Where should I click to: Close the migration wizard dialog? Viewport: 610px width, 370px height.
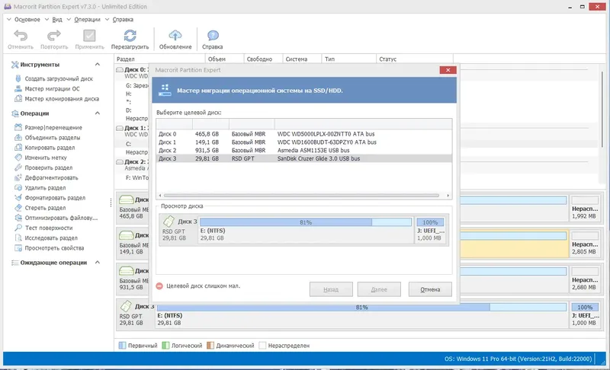coord(448,70)
